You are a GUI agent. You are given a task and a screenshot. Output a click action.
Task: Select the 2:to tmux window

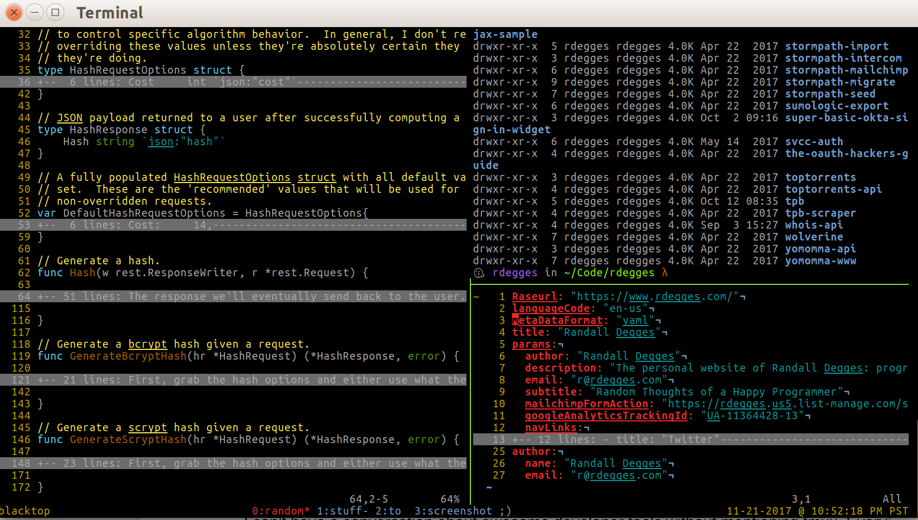tap(388, 511)
